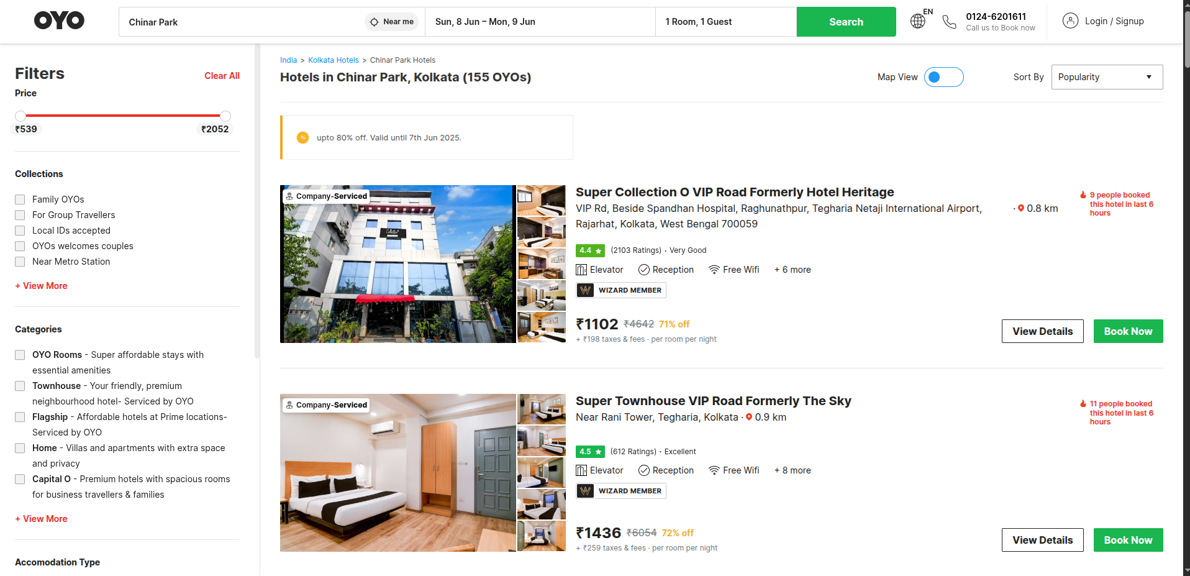Go to the India breadcrumb link
Image resolution: width=1190 pixels, height=576 pixels.
288,60
